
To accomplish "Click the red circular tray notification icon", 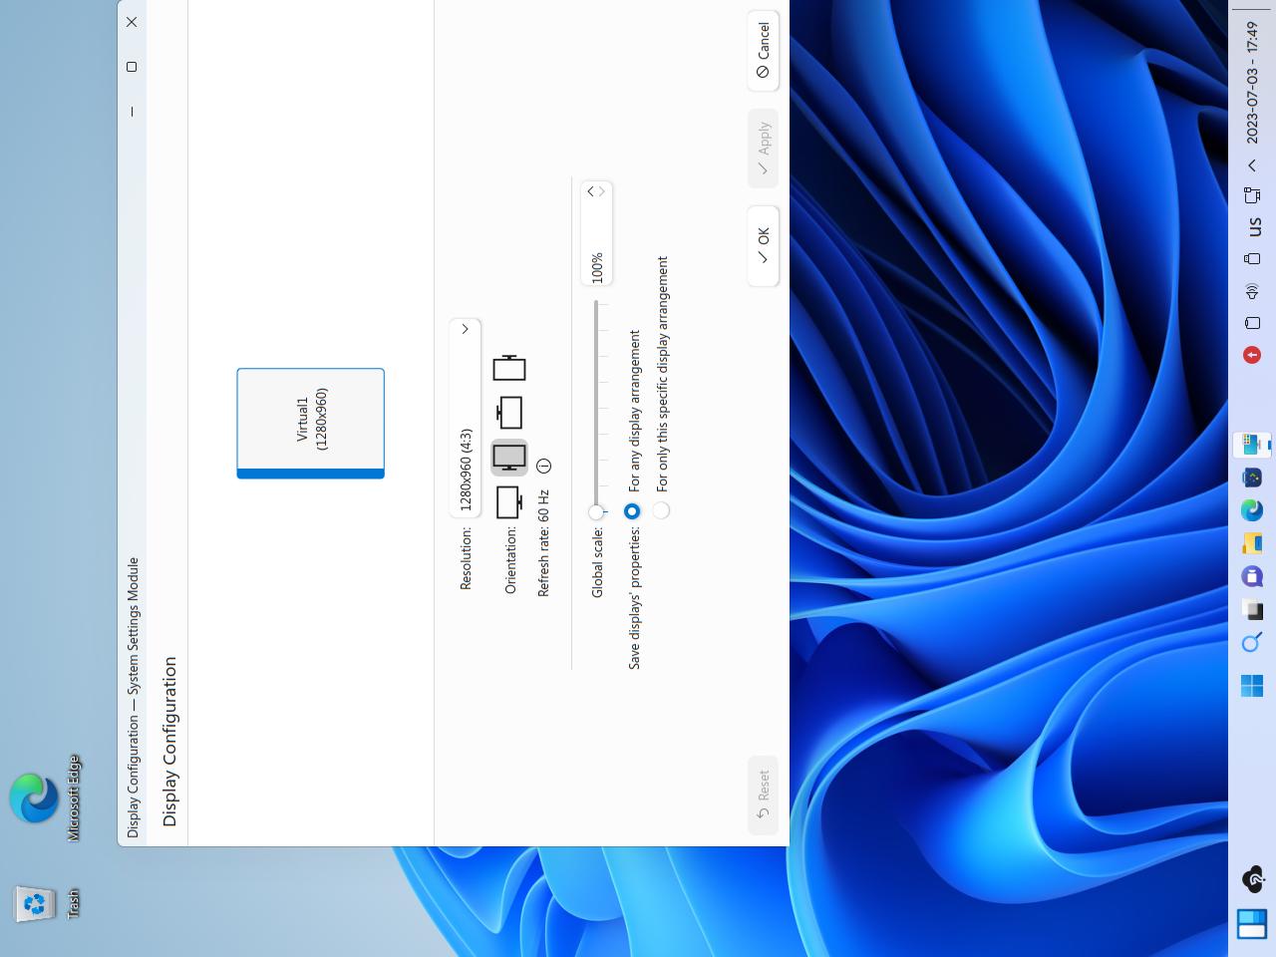I will 1252,355.
